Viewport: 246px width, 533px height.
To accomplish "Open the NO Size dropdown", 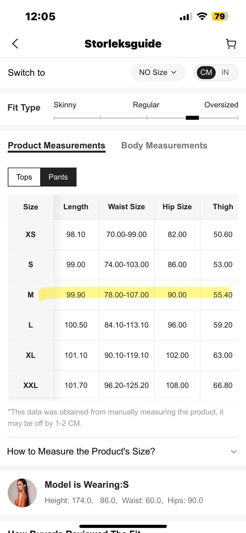I will pos(158,72).
